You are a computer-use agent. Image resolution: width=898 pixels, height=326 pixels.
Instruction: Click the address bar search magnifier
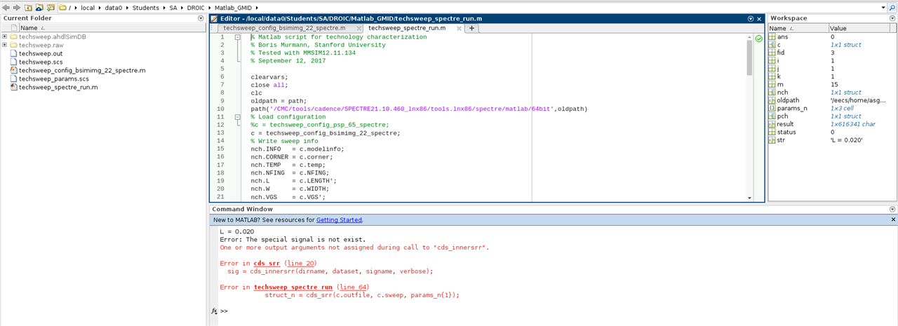coord(892,7)
